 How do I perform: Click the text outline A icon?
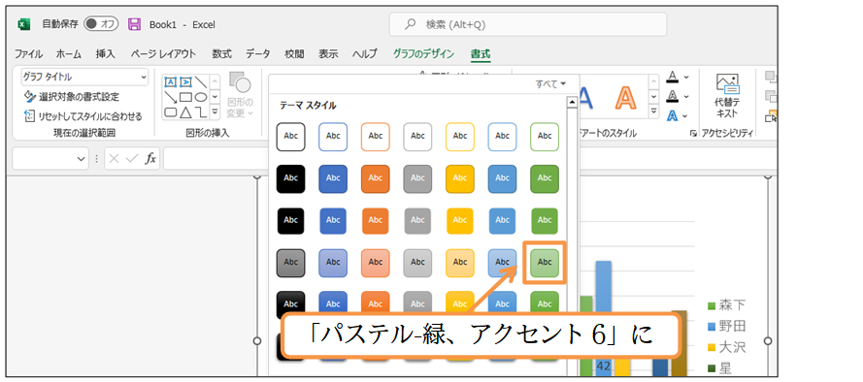click(x=672, y=97)
